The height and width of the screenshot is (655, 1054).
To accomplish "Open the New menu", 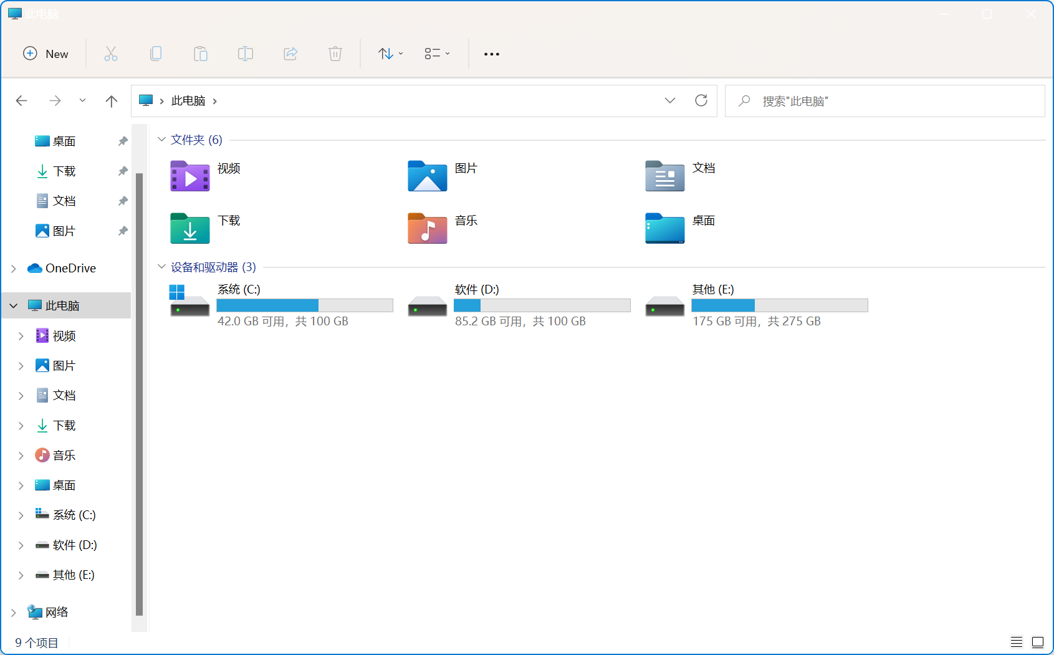I will coord(46,54).
